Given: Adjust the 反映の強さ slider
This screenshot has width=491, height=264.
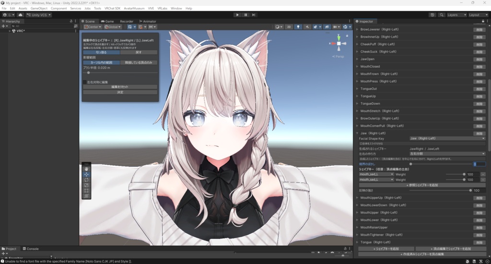Looking at the screenshot, I should [440, 190].
